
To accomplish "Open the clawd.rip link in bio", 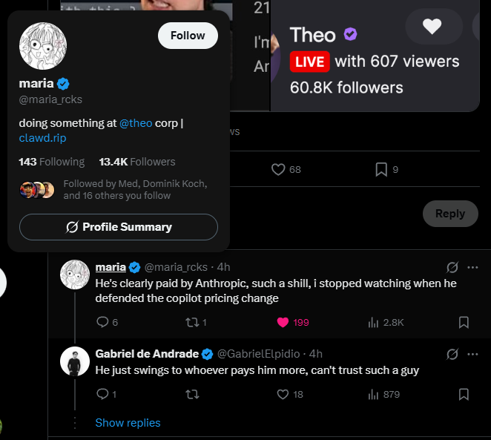I will pos(42,138).
